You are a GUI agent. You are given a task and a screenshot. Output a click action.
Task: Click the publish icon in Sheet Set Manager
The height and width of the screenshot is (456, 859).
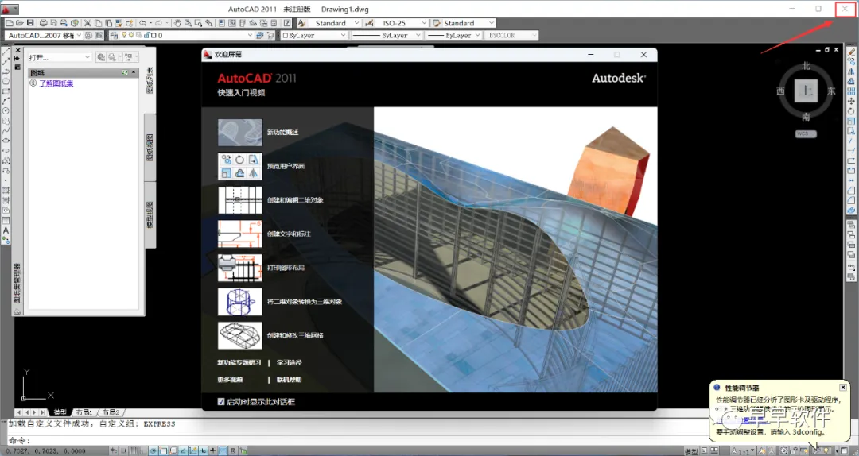[x=112, y=57]
